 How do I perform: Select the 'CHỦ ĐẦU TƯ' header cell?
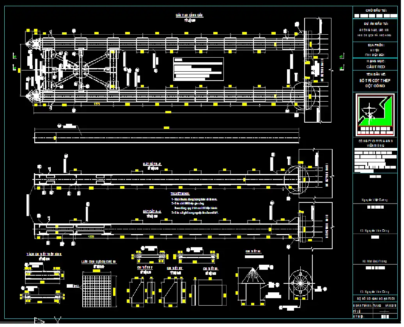pos(375,11)
